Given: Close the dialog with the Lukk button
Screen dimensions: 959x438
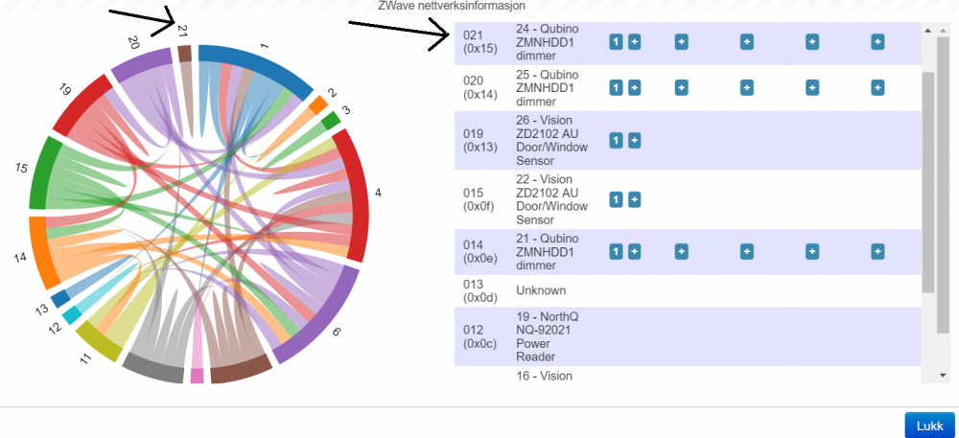Looking at the screenshot, I should [x=929, y=426].
